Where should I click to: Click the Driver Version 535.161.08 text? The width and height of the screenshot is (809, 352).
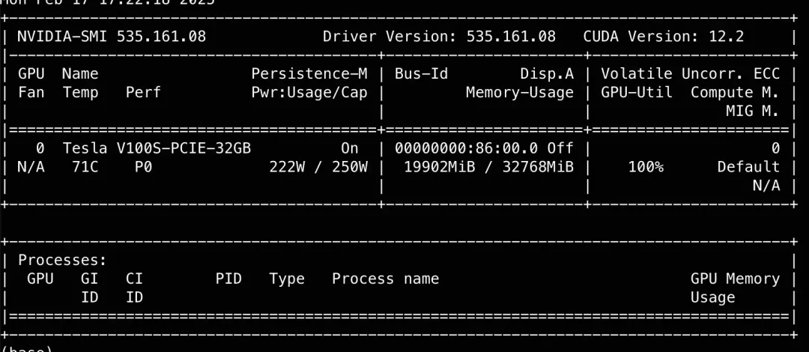coord(440,37)
